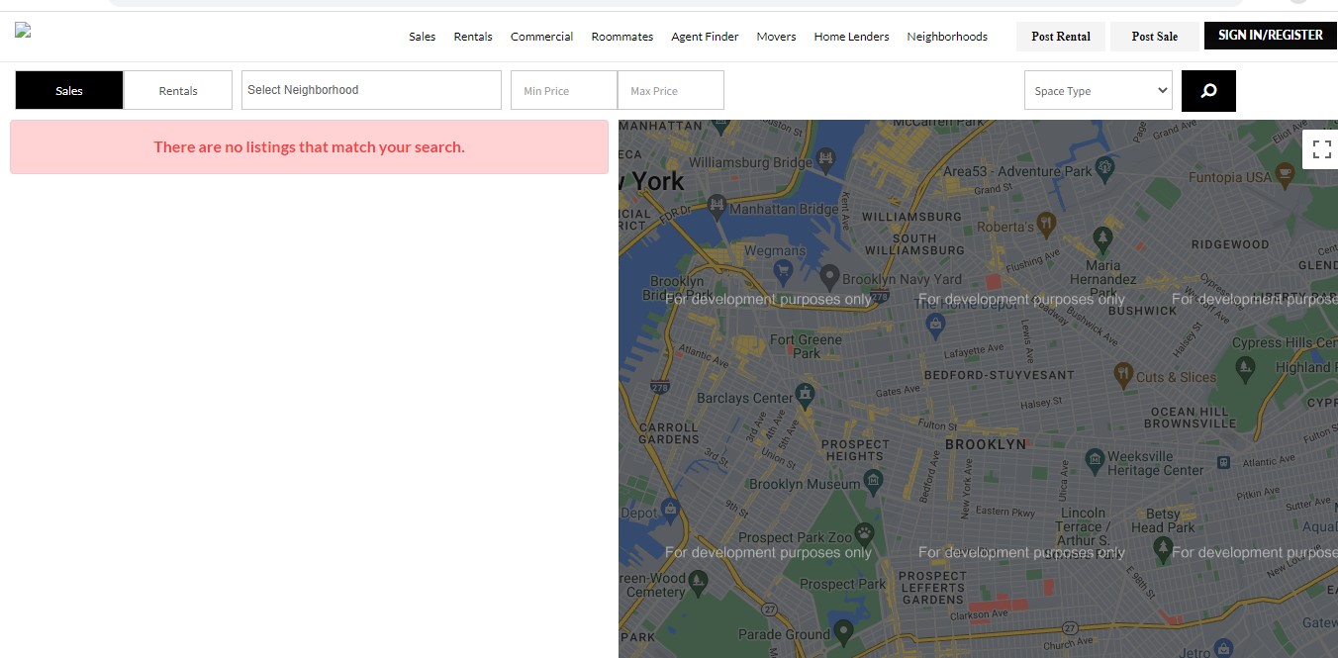Viewport: 1338px width, 658px height.
Task: Click the BUSHWICK neighborhood label
Action: (x=1142, y=310)
